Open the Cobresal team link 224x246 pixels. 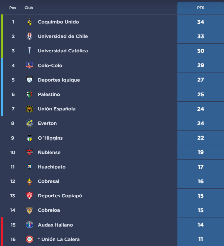click(49, 181)
